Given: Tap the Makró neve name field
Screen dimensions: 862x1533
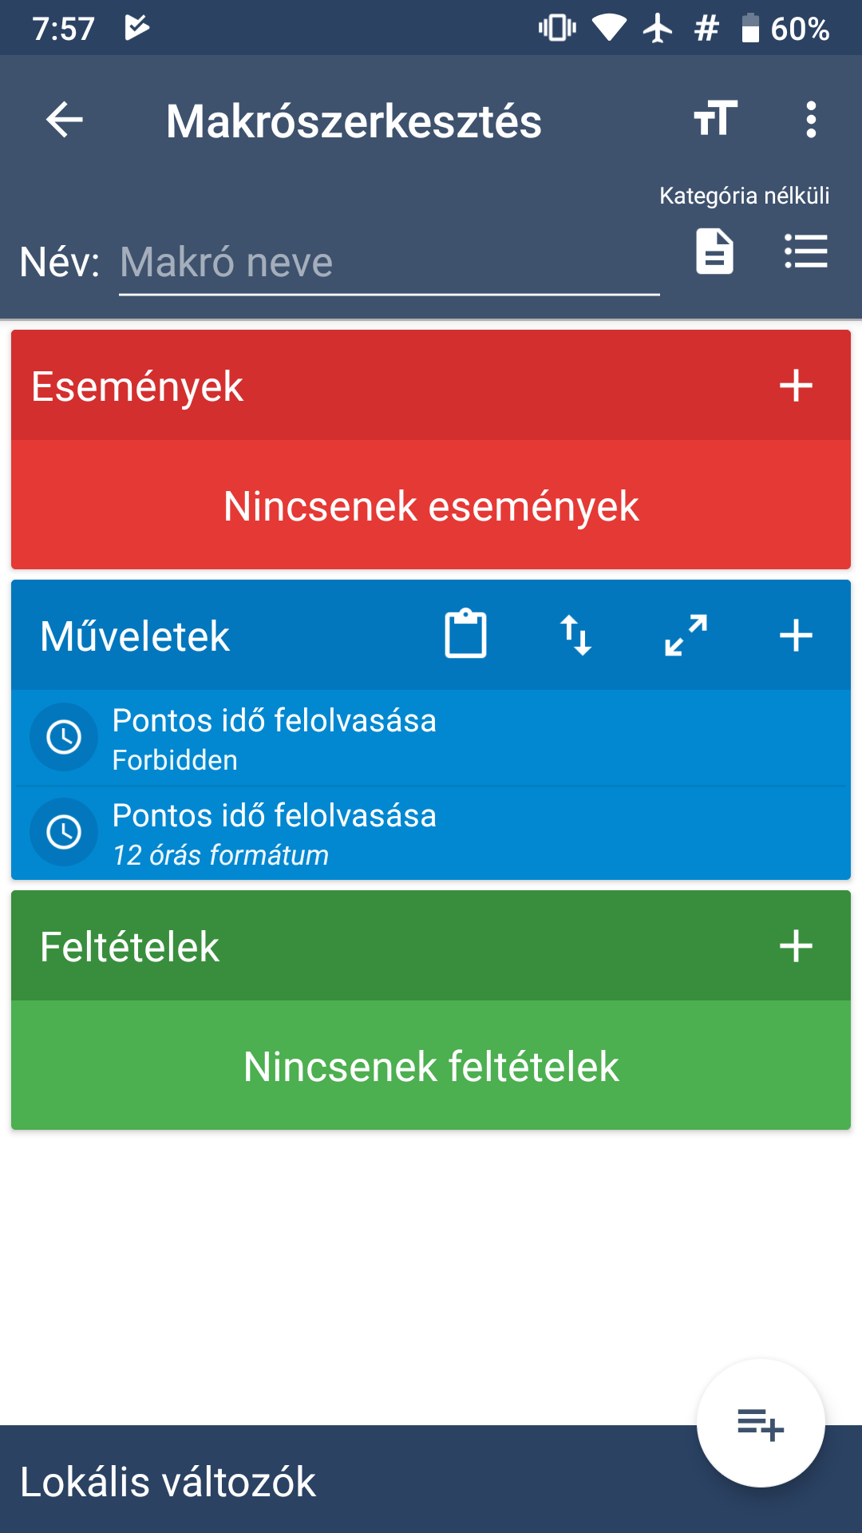Looking at the screenshot, I should click(389, 263).
